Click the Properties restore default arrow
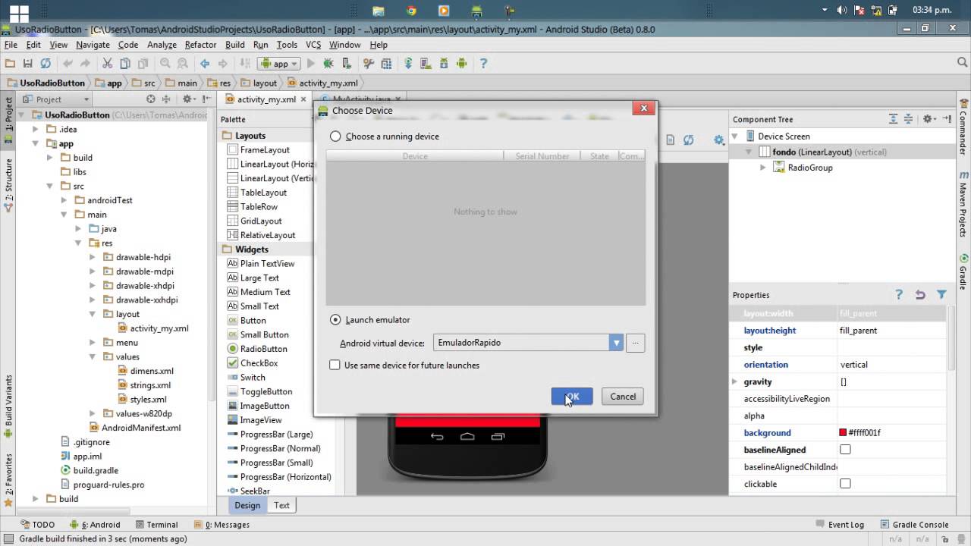This screenshot has width=971, height=546. [920, 294]
